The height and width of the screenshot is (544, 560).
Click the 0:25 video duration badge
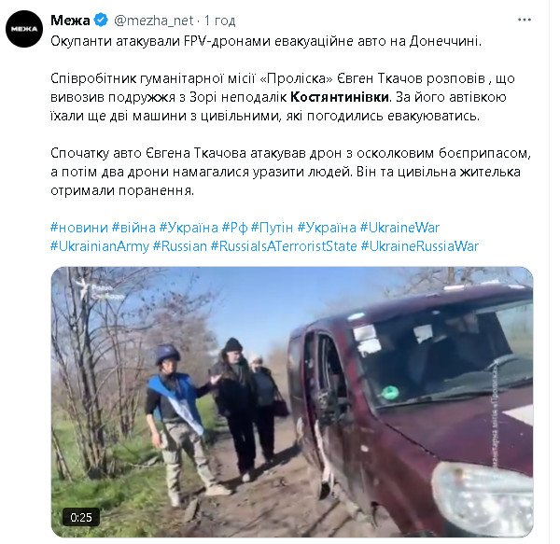point(81,517)
